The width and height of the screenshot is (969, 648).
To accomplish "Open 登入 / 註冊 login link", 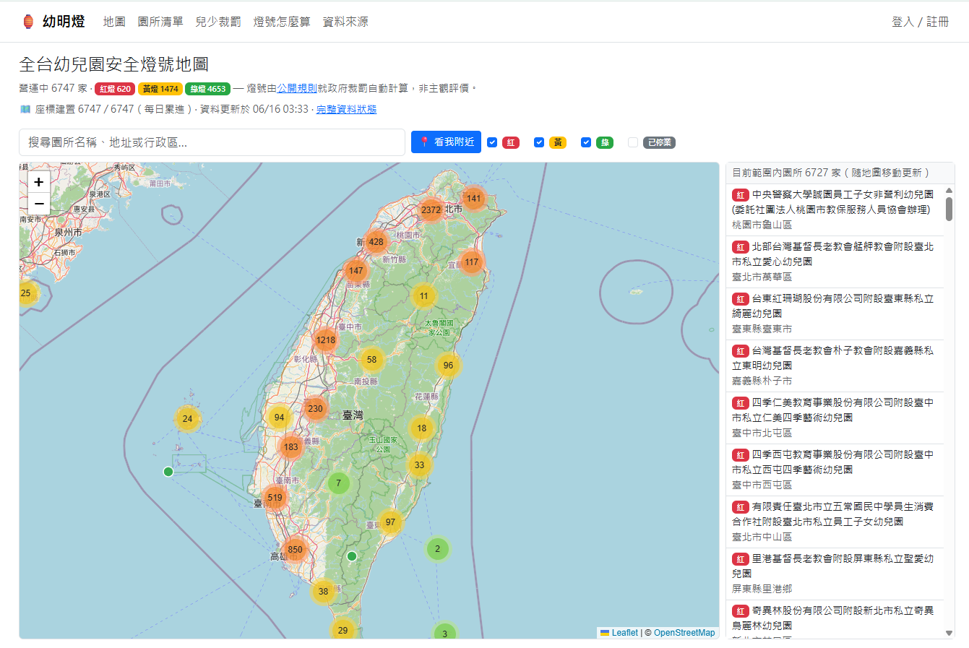I will coord(920,22).
